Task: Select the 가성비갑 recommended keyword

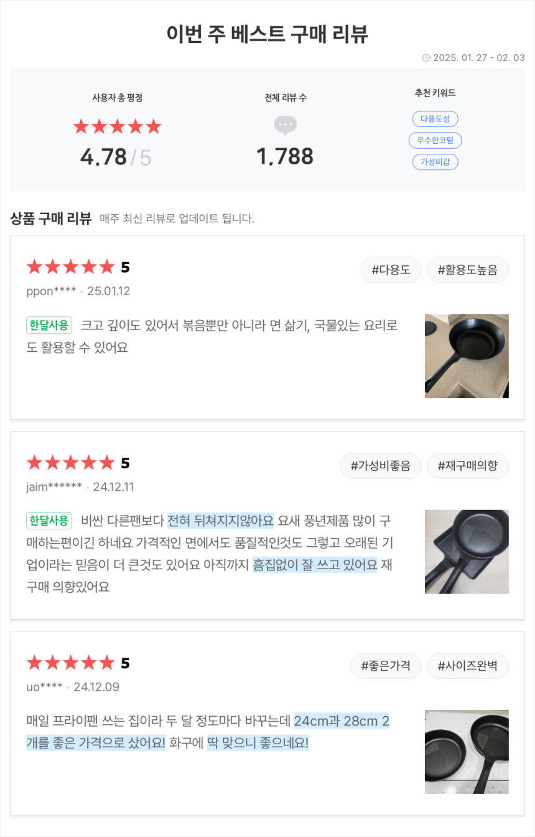Action: (x=435, y=162)
